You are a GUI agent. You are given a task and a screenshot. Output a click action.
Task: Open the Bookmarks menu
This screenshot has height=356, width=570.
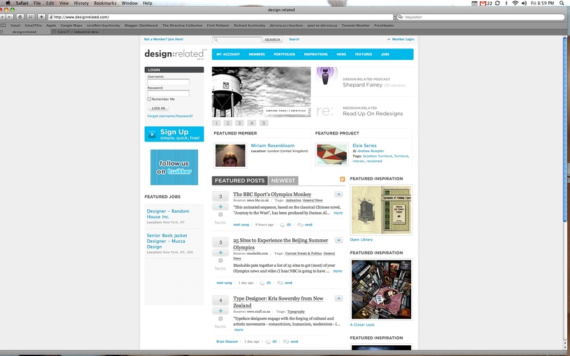pos(105,3)
